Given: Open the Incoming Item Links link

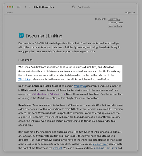Looking at the screenshot, I should click(x=105, y=148).
